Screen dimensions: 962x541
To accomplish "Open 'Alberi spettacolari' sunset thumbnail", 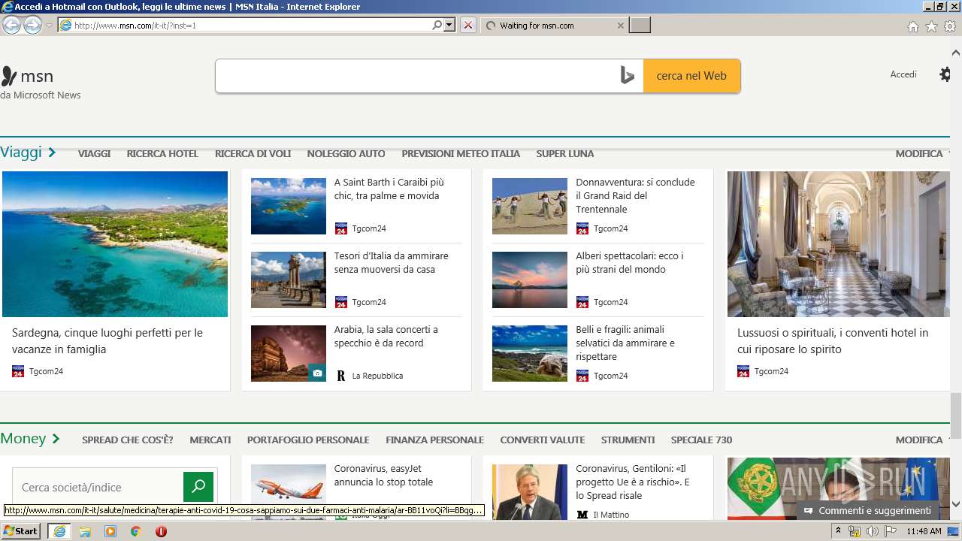I will coord(530,280).
